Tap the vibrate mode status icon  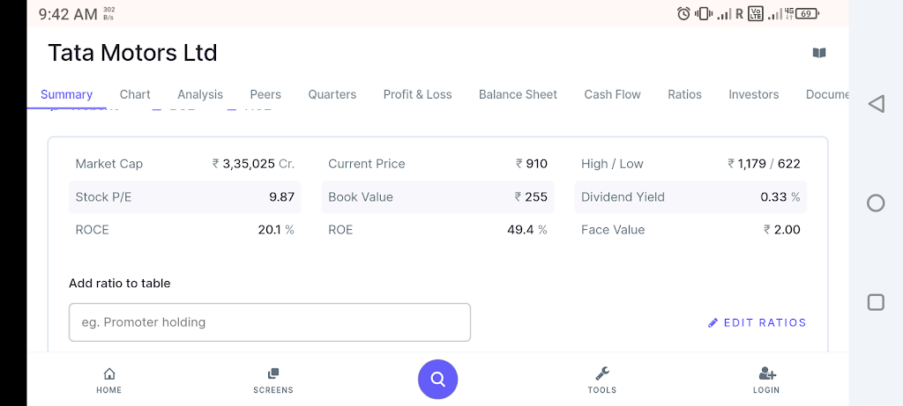tap(703, 14)
